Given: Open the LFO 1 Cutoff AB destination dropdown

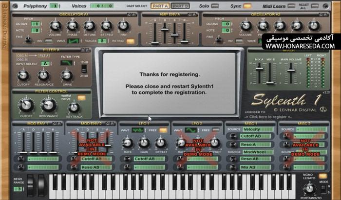Looking at the screenshot, I should point(149,159).
